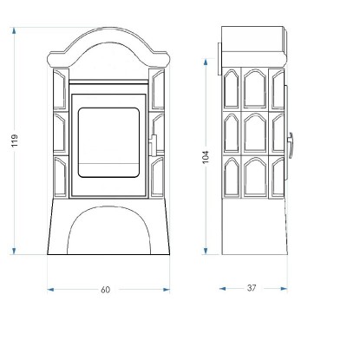Click the stove's glass door window
The height and width of the screenshot is (347, 347).
108,142
